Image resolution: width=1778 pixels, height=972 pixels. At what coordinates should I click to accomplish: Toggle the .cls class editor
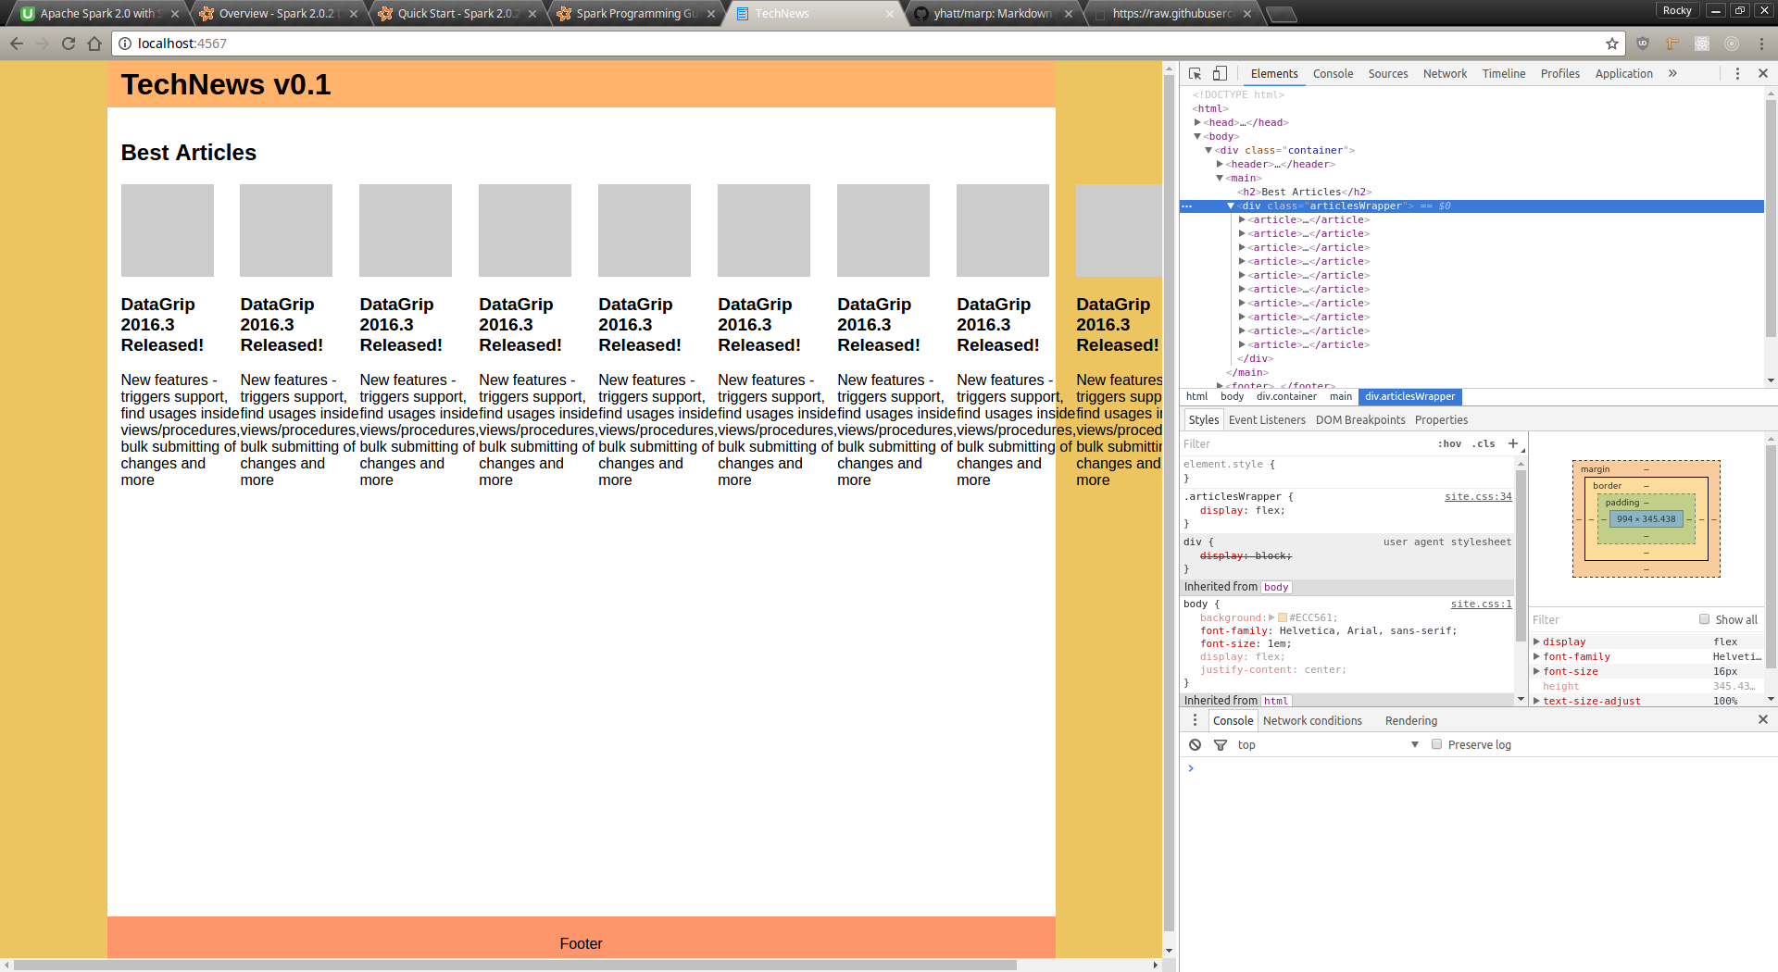point(1484,443)
